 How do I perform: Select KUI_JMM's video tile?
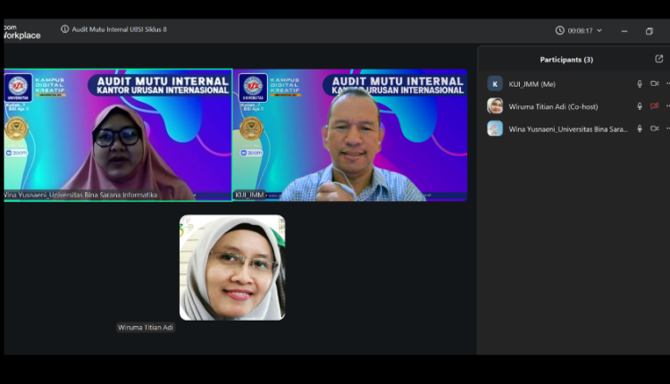click(x=350, y=135)
